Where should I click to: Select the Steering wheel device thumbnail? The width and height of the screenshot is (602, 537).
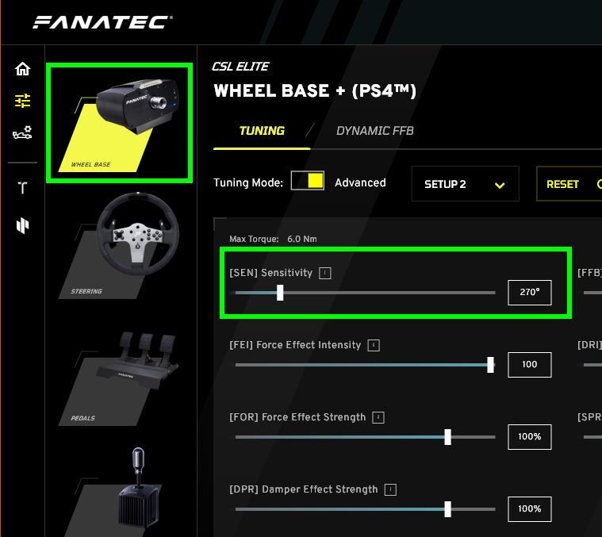[x=120, y=246]
